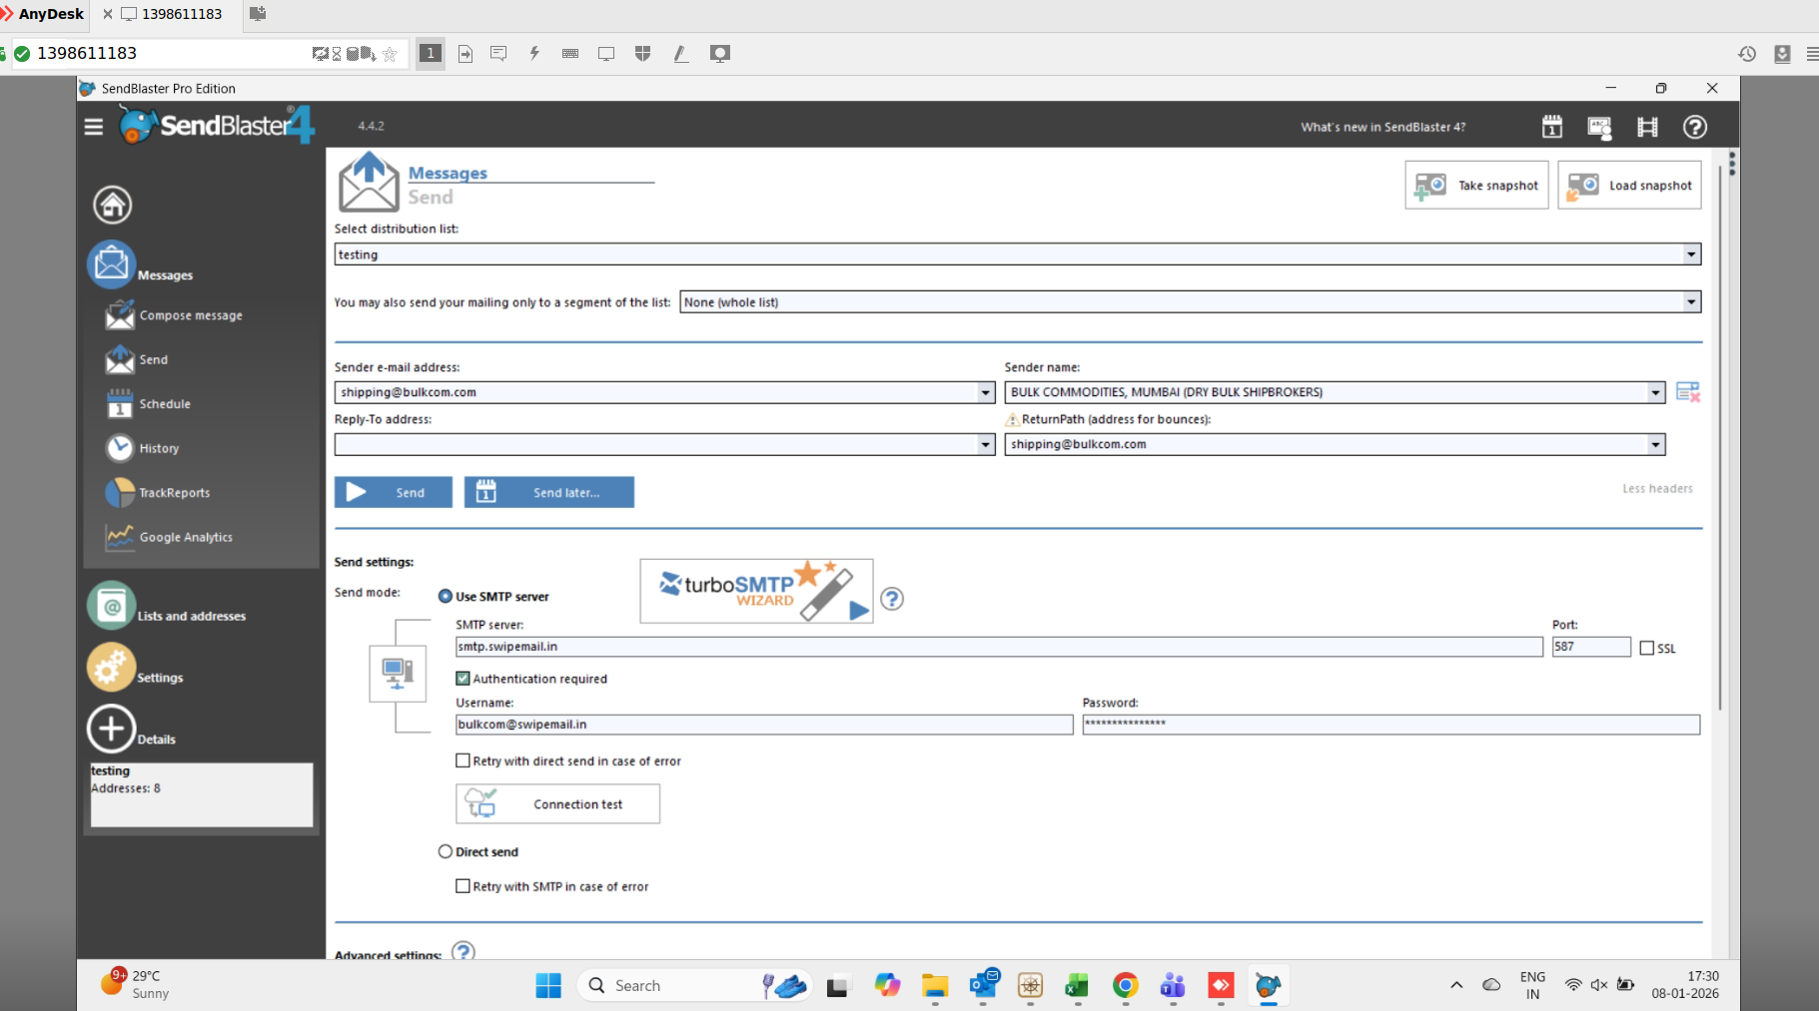This screenshot has width=1819, height=1011.
Task: Select the Direct send radio option
Action: coord(446,851)
